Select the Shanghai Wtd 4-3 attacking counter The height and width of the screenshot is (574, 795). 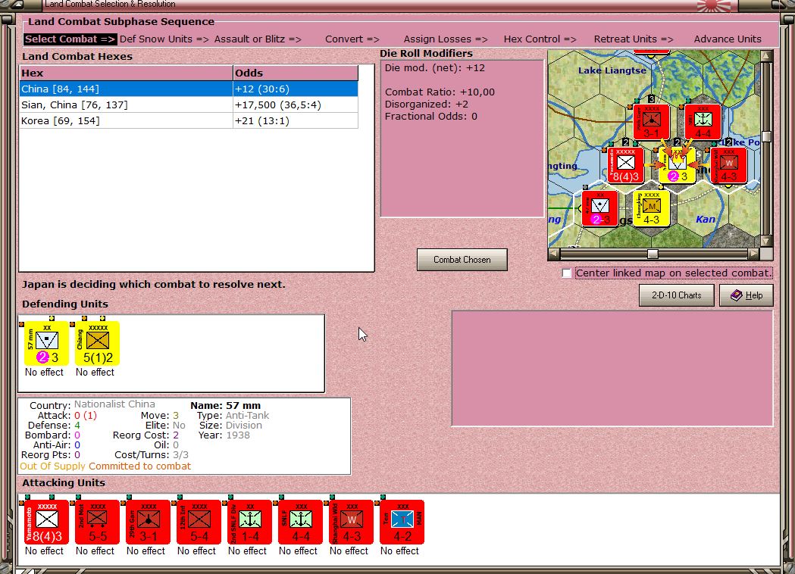tap(351, 522)
